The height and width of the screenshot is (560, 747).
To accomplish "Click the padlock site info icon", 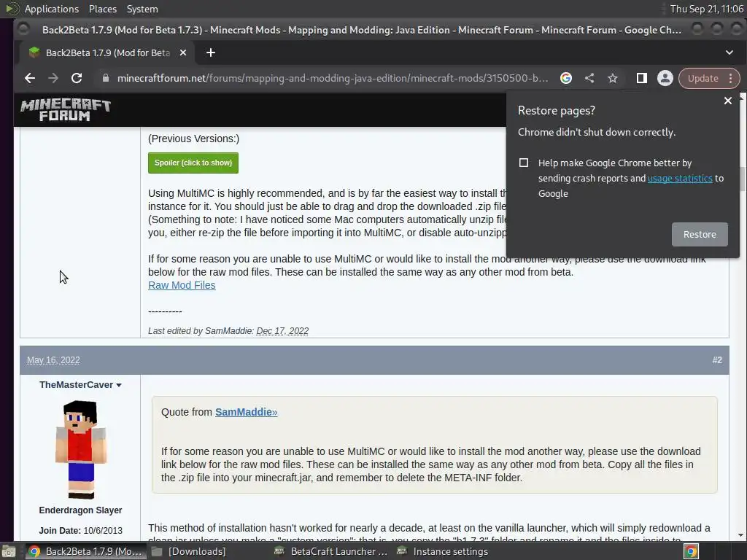I will [106, 78].
